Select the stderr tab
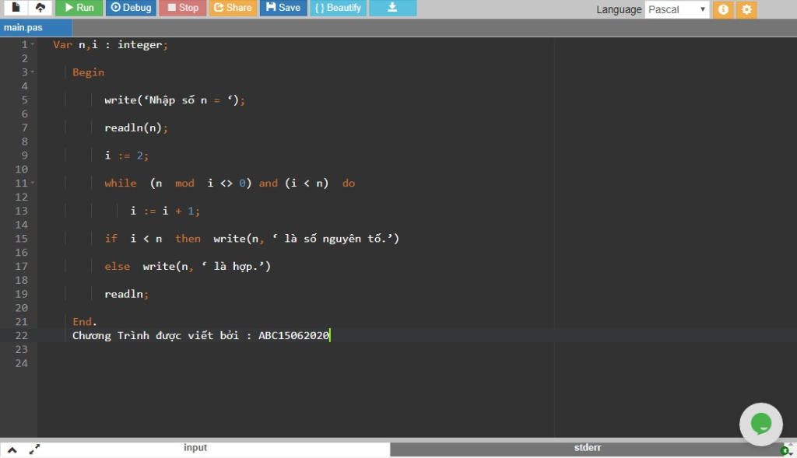797x458 pixels. pyautogui.click(x=587, y=449)
